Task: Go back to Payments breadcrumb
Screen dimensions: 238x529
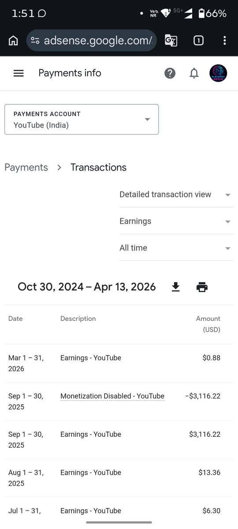Action: [x=26, y=168]
